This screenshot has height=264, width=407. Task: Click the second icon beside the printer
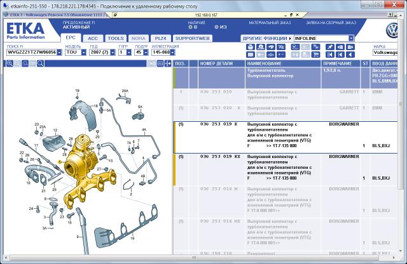coord(261,47)
